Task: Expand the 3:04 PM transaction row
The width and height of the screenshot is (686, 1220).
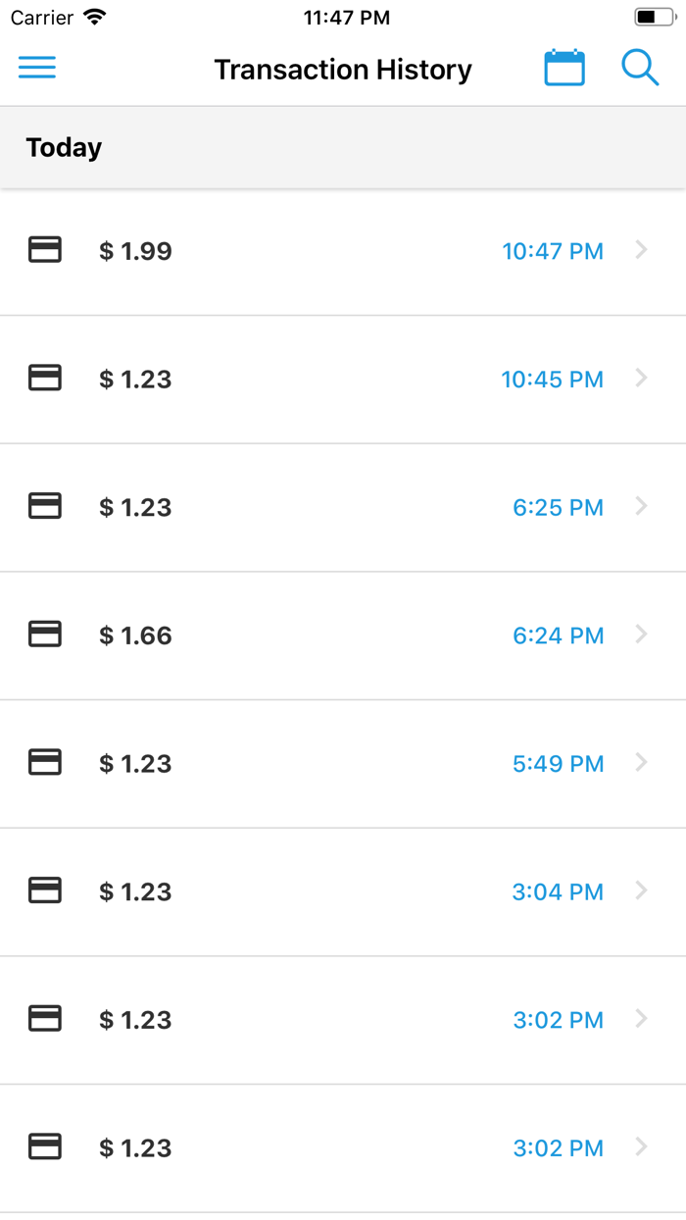Action: tap(641, 890)
